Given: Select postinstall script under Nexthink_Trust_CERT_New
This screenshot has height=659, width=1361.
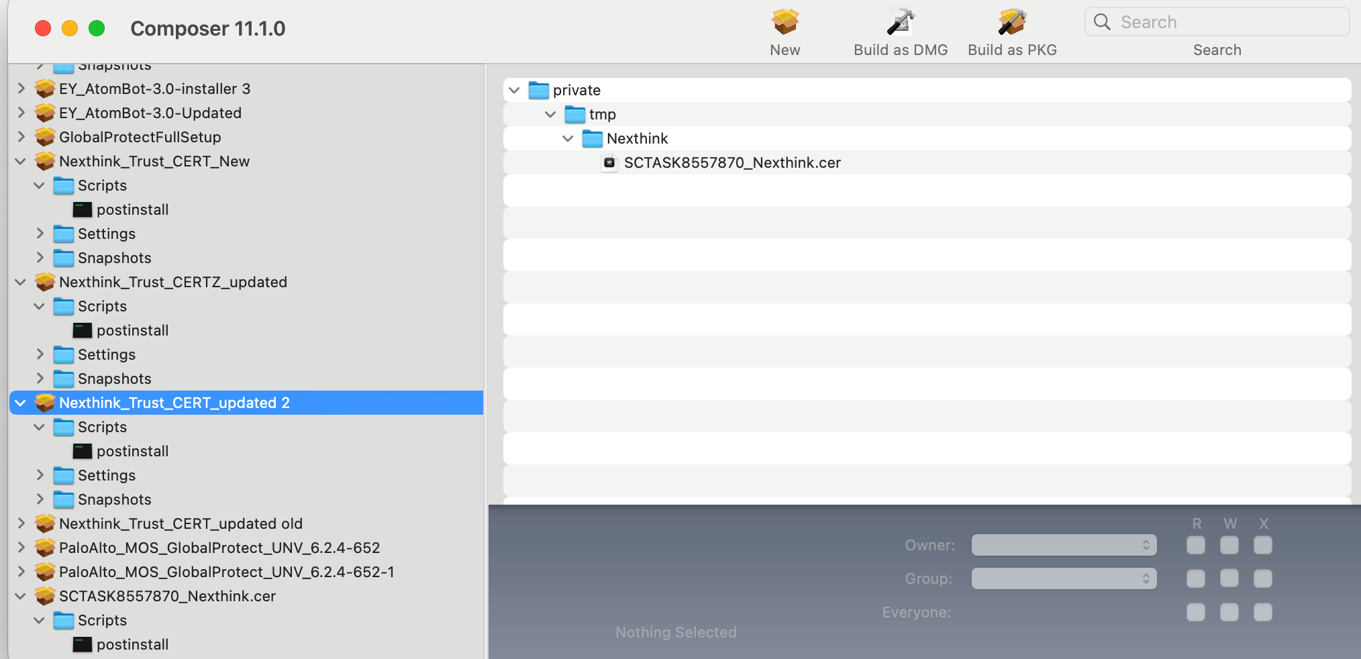Looking at the screenshot, I should coord(132,209).
